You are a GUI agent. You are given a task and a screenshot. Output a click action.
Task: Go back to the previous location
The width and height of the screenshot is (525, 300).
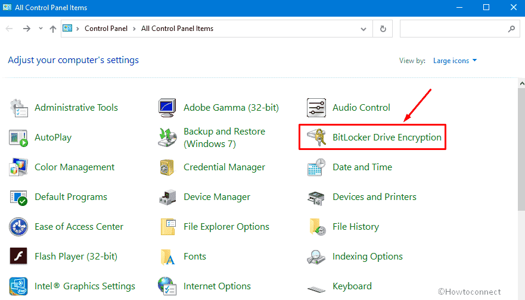(10, 29)
